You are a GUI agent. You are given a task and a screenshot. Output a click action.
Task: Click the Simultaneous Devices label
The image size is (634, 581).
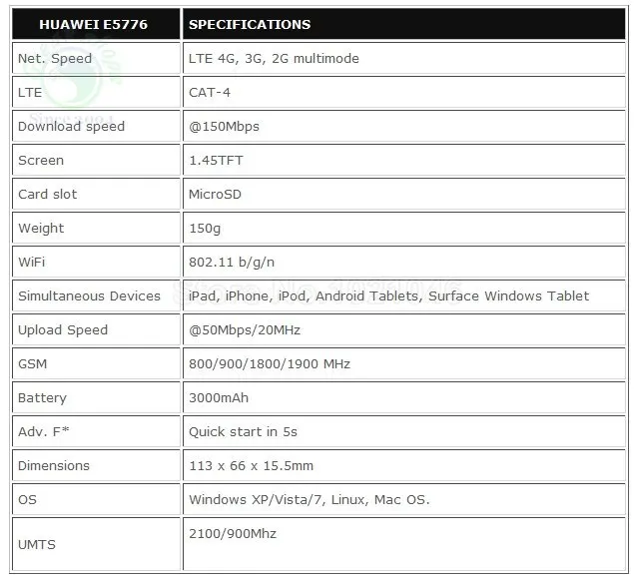click(x=89, y=295)
